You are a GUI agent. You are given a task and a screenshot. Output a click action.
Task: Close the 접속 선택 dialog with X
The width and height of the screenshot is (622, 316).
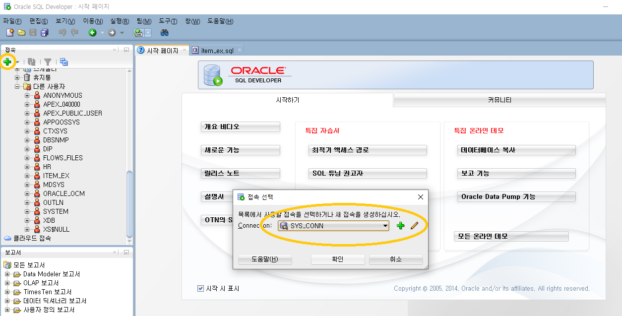coord(421,197)
